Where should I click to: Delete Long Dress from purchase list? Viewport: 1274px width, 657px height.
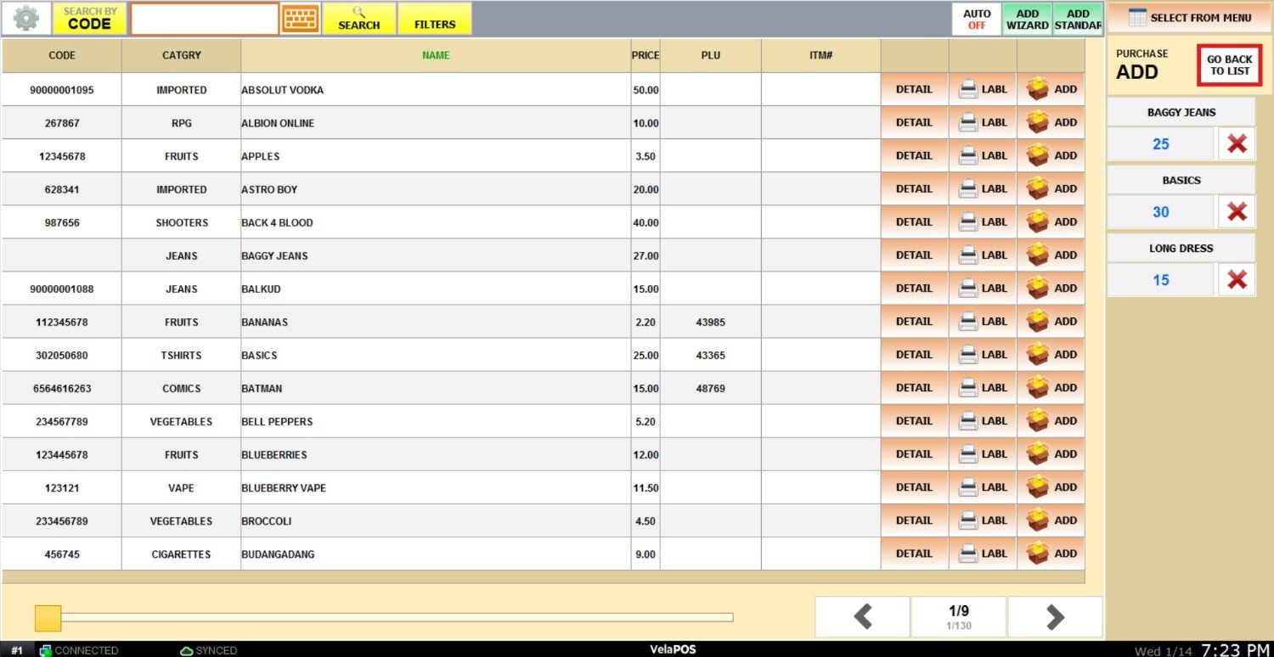click(x=1237, y=280)
